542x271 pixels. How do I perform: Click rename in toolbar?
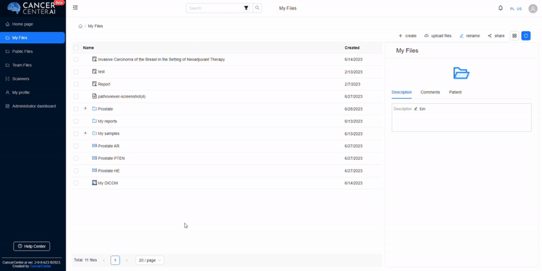470,36
